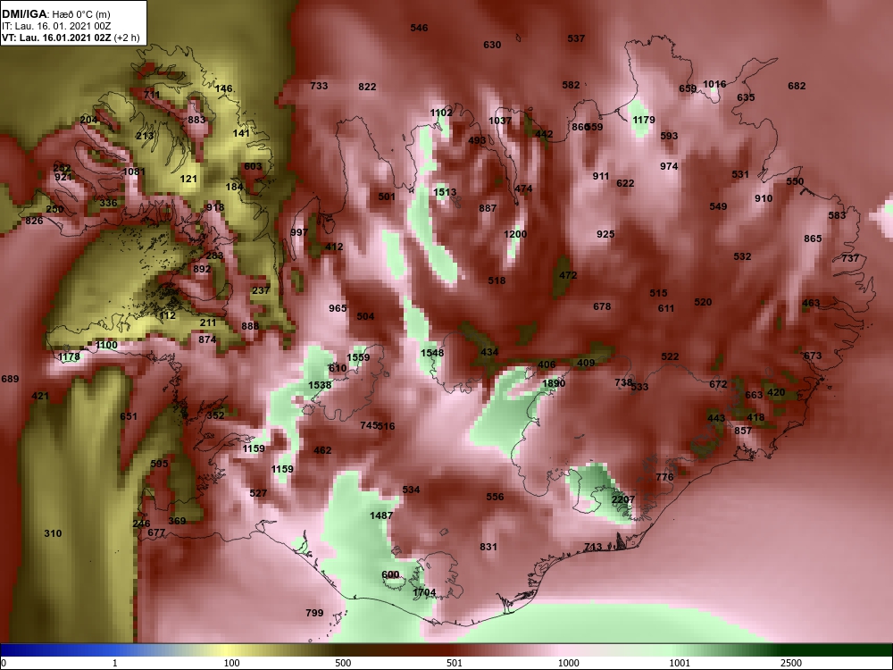The image size is (893, 670).
Task: Select the 831 map value
Action: tap(488, 547)
